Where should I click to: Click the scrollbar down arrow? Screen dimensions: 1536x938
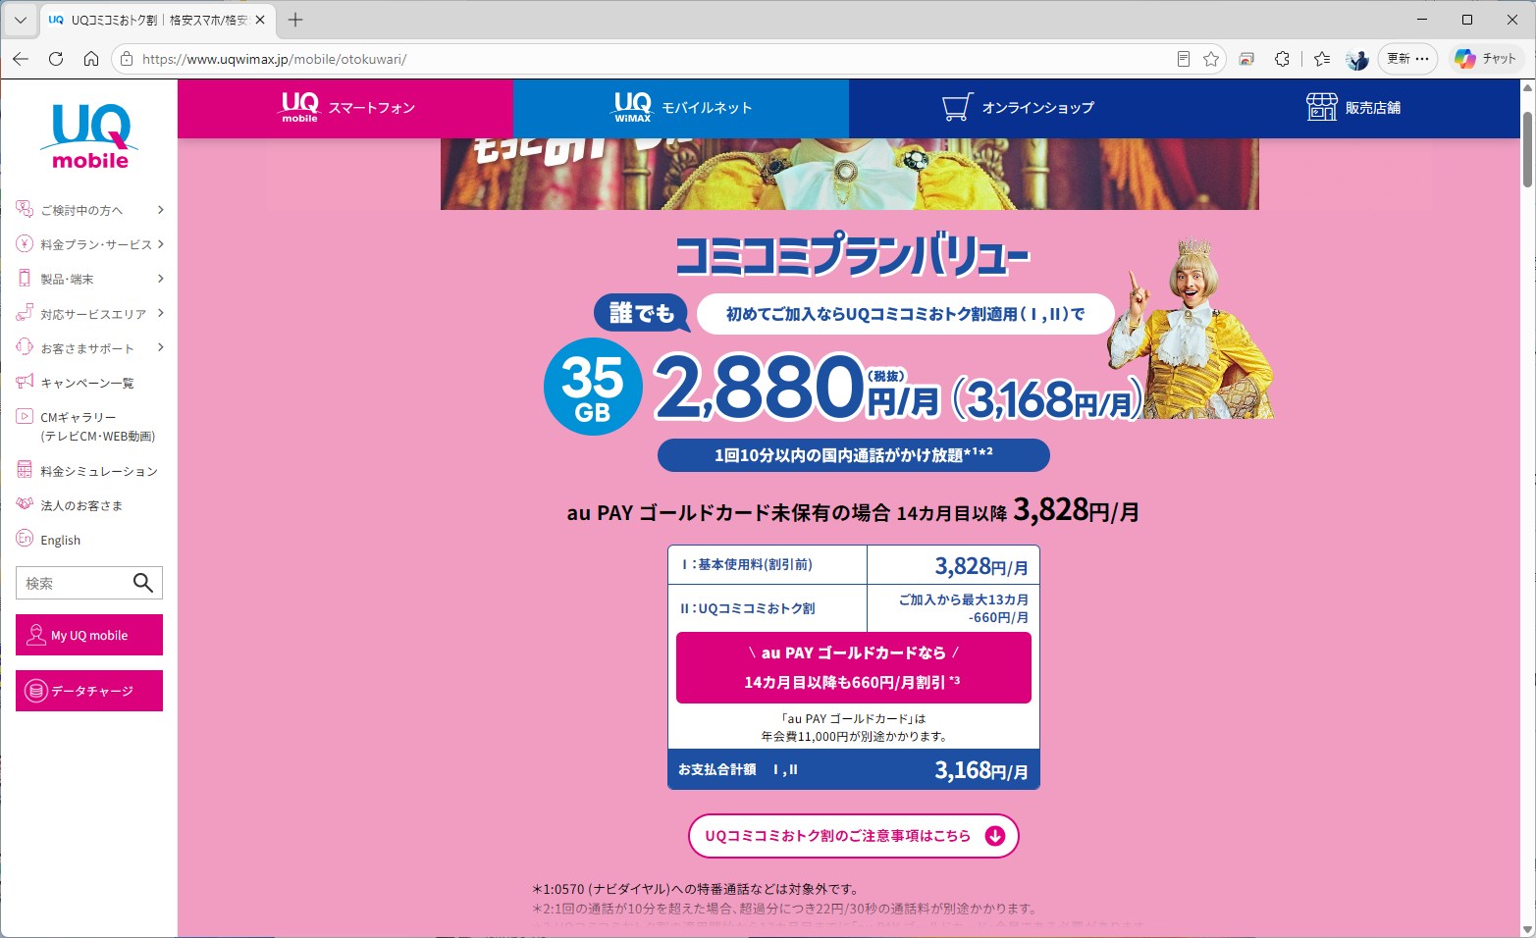click(1527, 929)
